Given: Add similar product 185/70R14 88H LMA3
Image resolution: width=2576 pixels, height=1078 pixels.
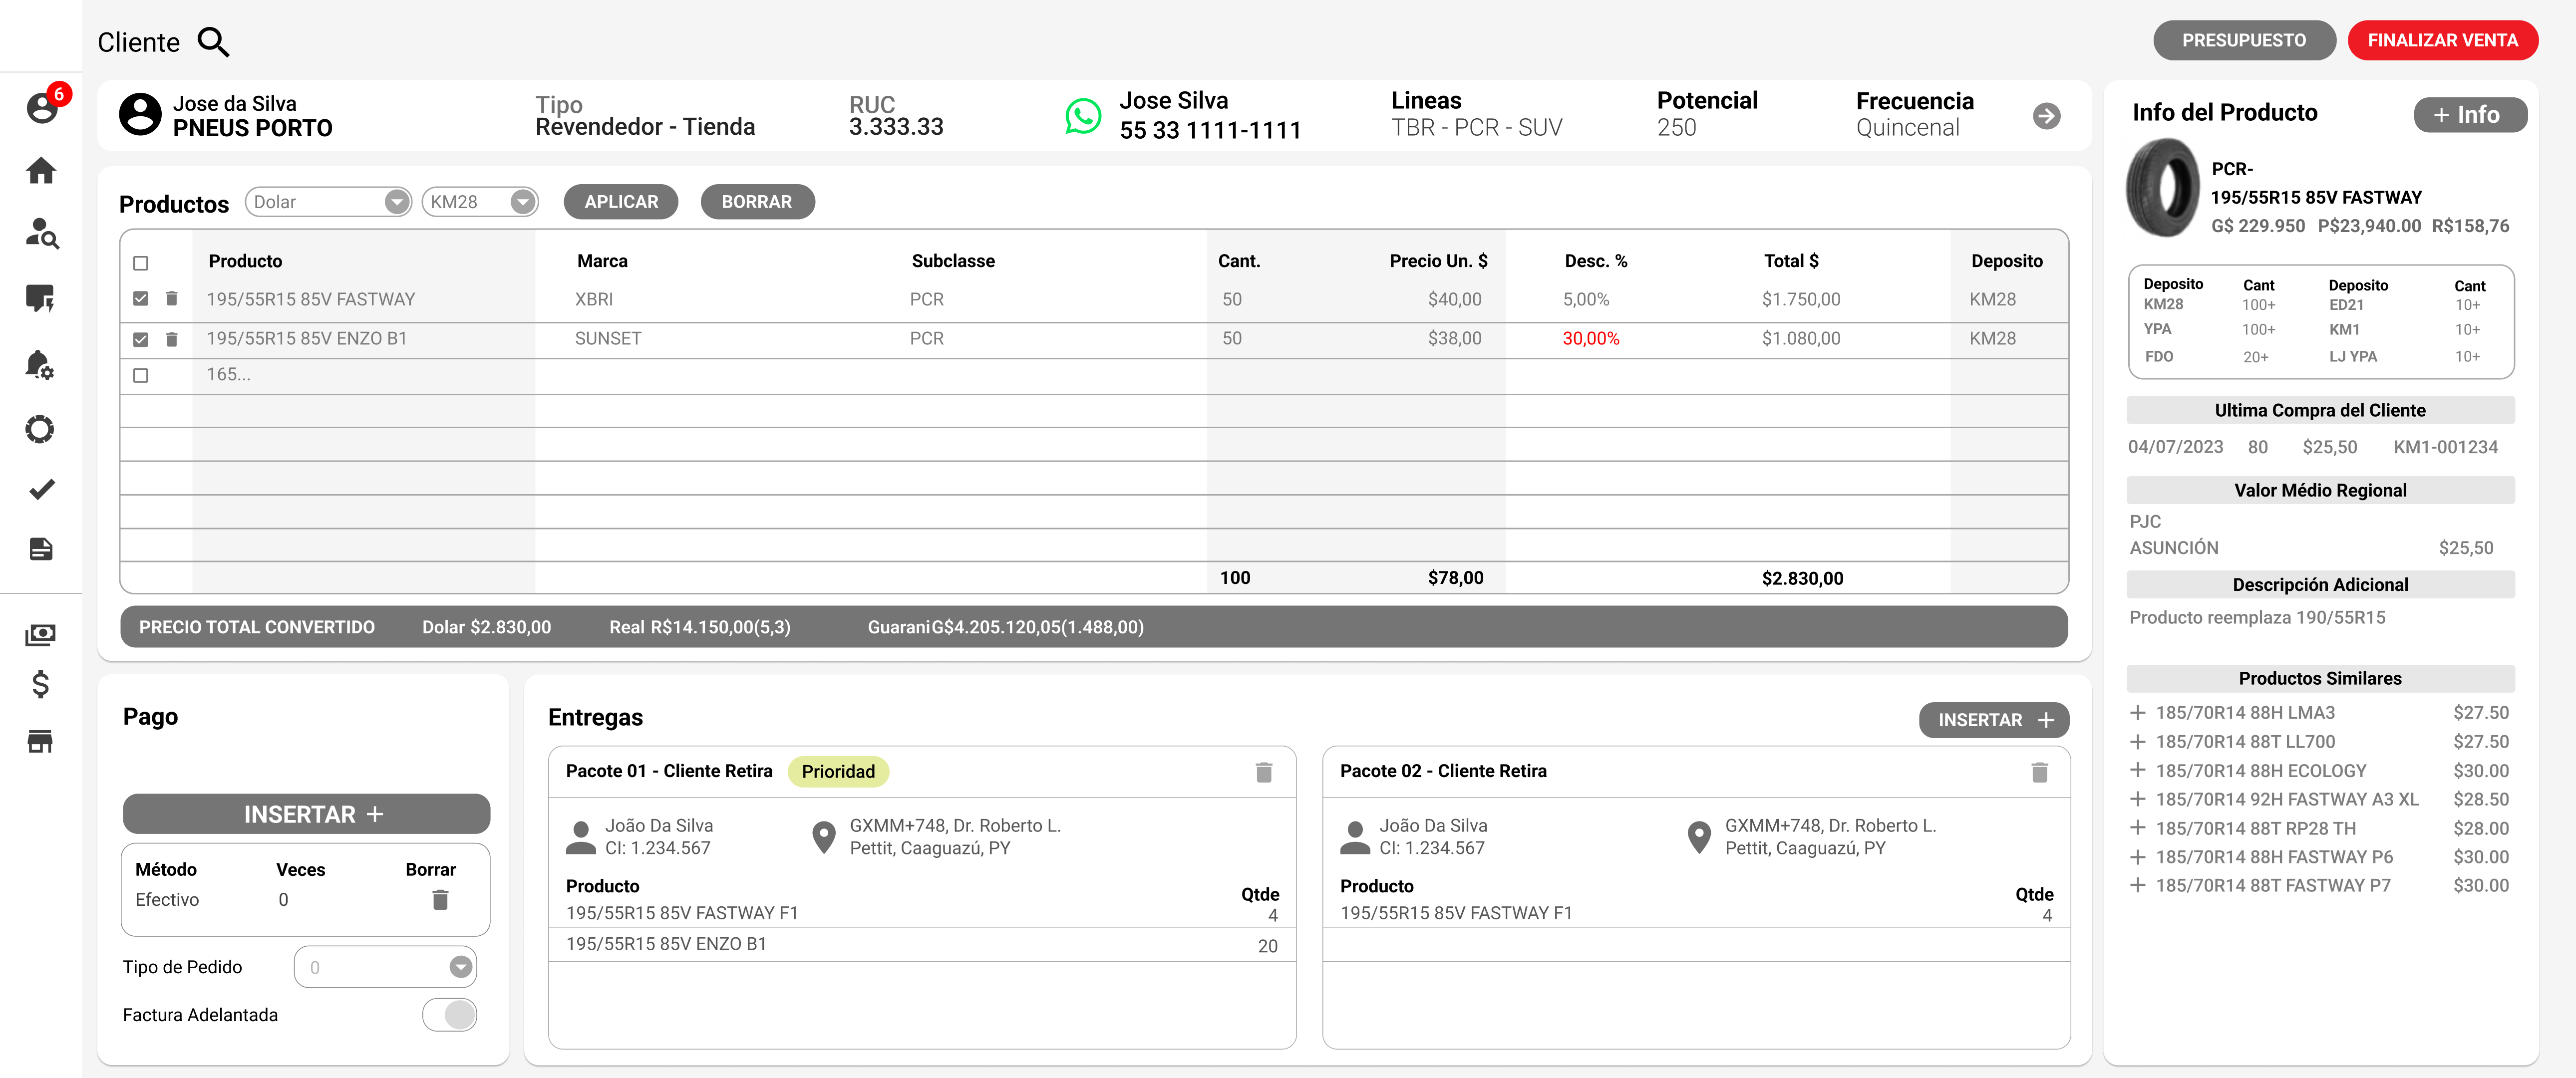Looking at the screenshot, I should [2137, 713].
